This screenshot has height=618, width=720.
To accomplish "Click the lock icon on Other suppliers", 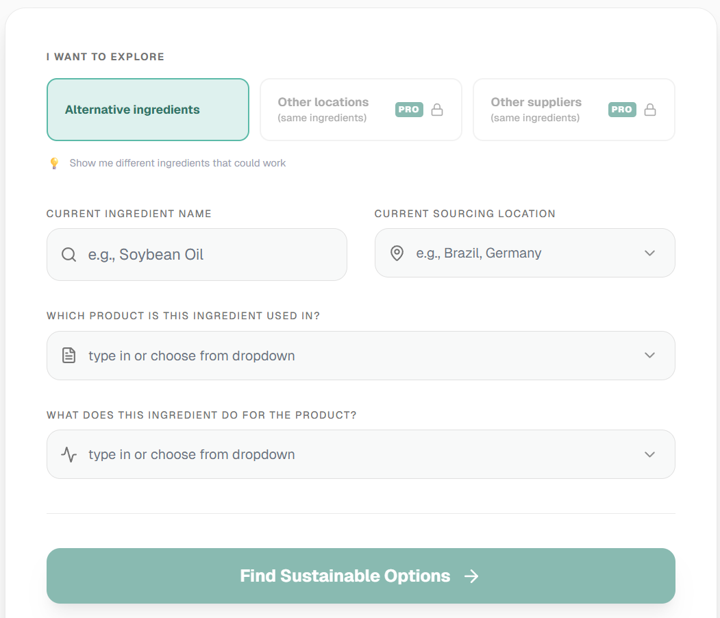I will (x=650, y=110).
